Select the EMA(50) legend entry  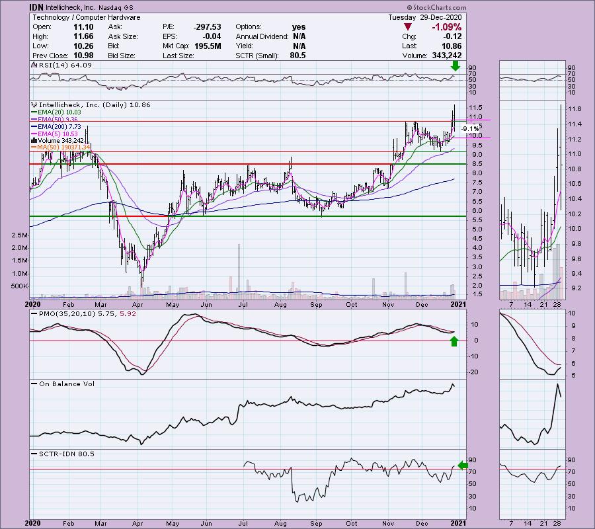pyautogui.click(x=55, y=120)
